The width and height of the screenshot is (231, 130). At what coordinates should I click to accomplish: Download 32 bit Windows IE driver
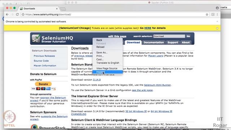[x=136, y=111]
